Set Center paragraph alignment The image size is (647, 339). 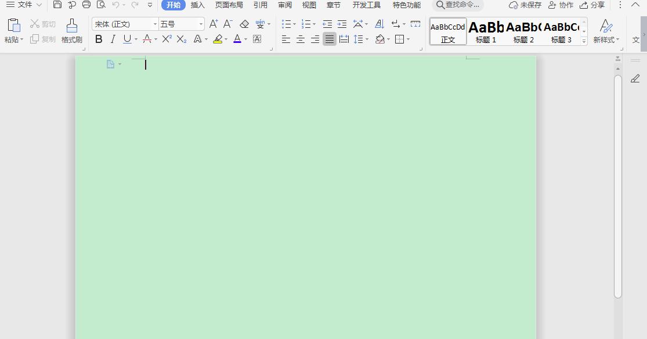[301, 39]
